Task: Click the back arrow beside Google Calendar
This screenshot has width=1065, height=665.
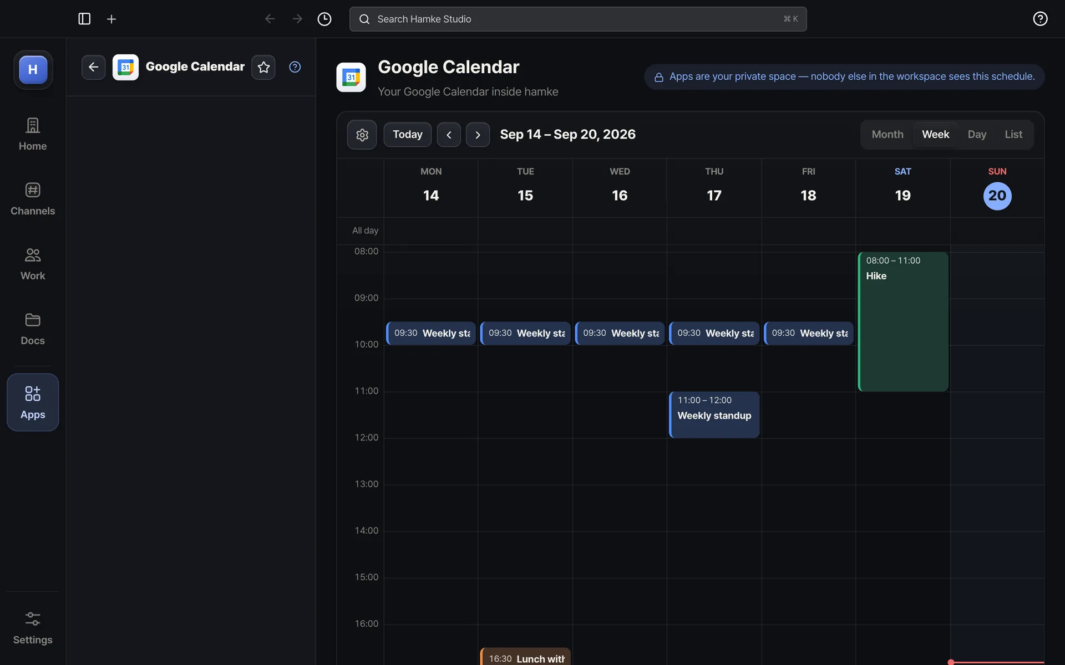Action: [93, 67]
